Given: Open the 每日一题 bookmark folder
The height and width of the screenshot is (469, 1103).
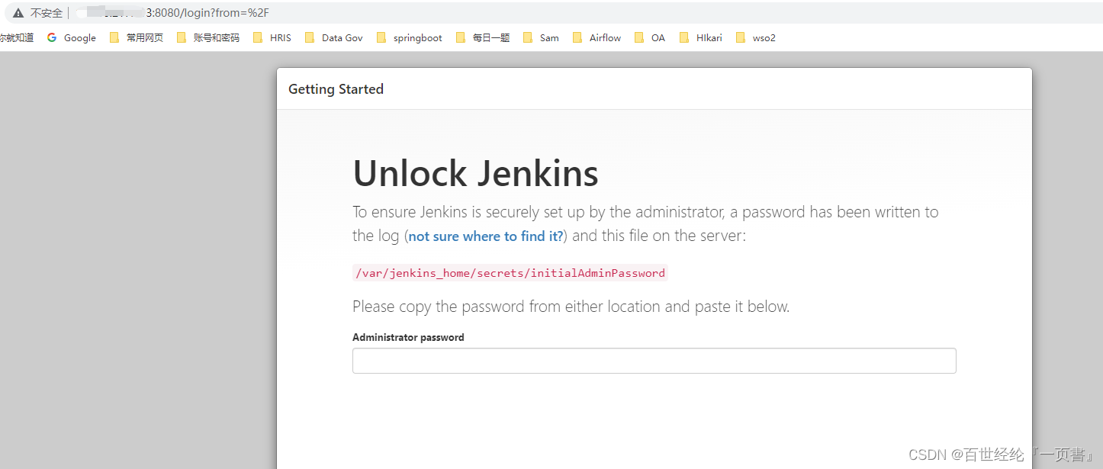Looking at the screenshot, I should point(483,37).
